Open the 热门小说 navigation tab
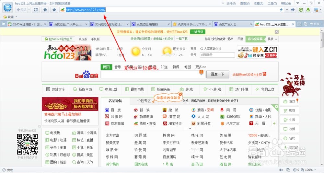 [x=239, y=89]
